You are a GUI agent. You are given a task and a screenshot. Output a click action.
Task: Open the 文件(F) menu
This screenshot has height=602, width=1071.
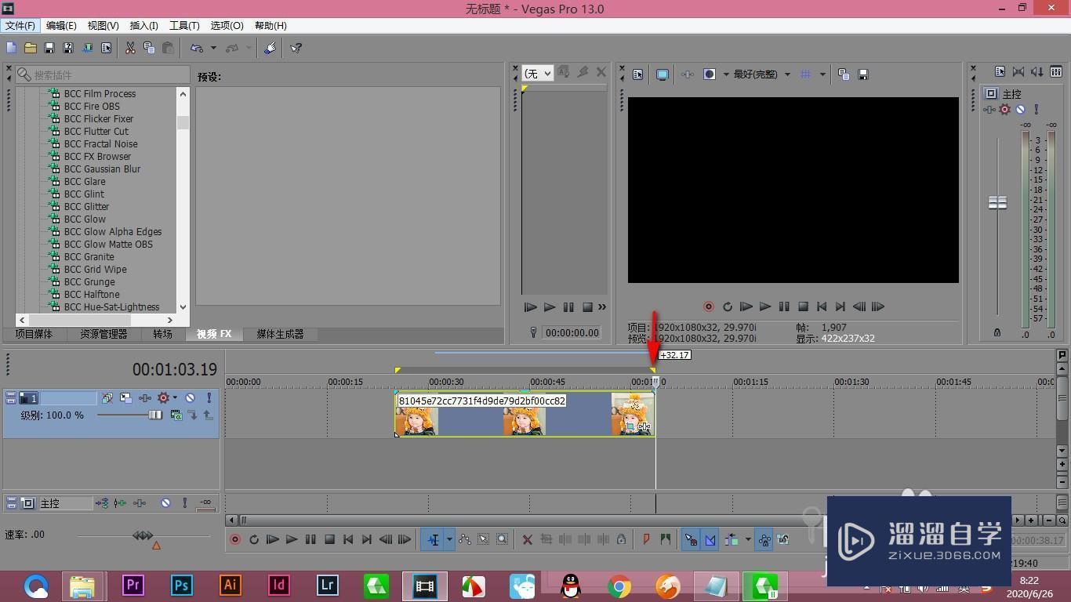[x=20, y=26]
